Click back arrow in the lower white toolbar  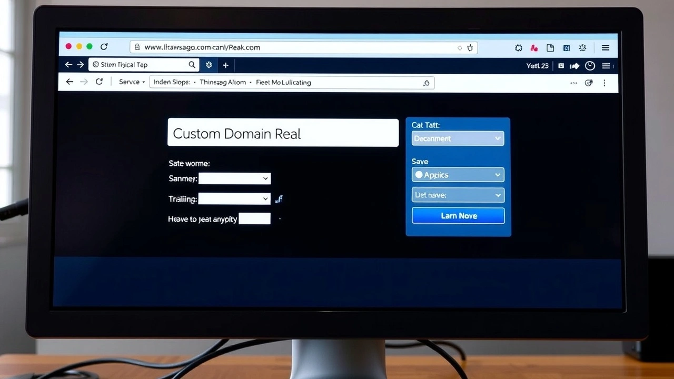70,82
